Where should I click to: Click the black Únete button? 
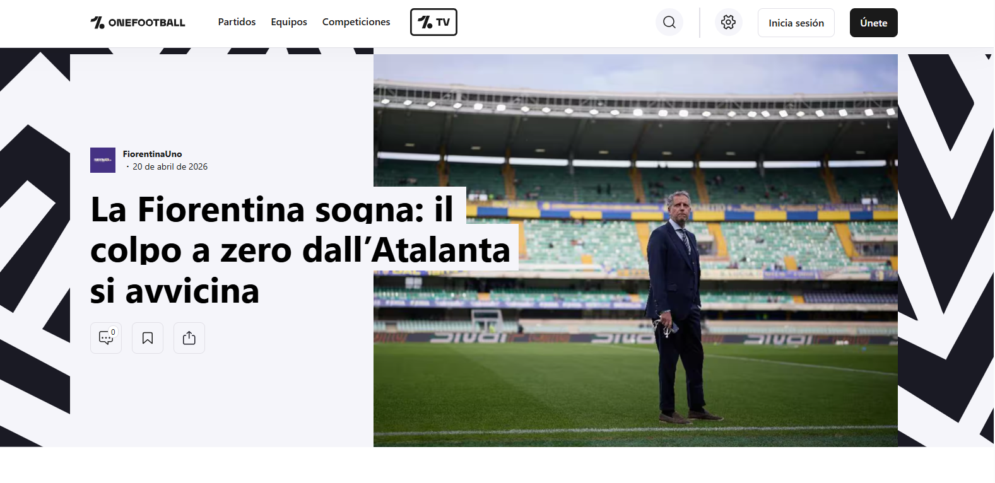(874, 23)
